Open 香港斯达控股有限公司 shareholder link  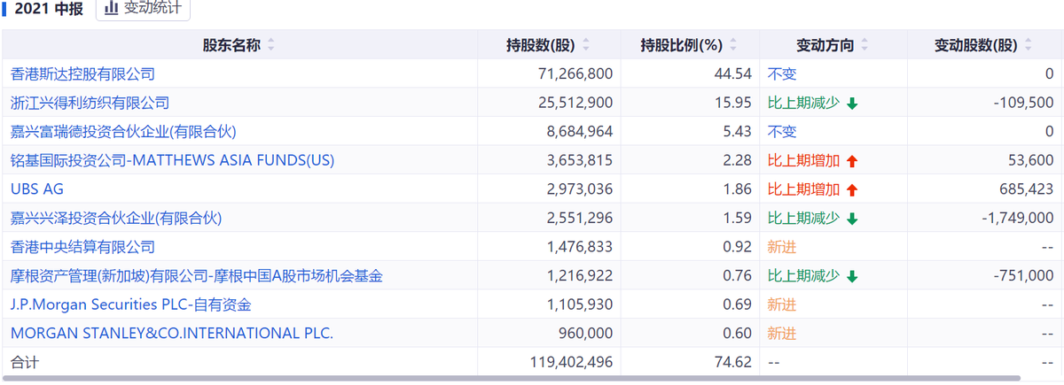pos(82,74)
